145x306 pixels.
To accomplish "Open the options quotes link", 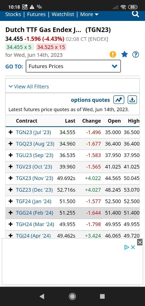I will click(x=90, y=100).
